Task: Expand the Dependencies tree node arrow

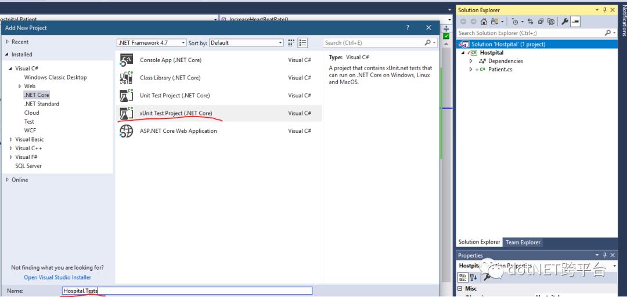Action: point(471,61)
